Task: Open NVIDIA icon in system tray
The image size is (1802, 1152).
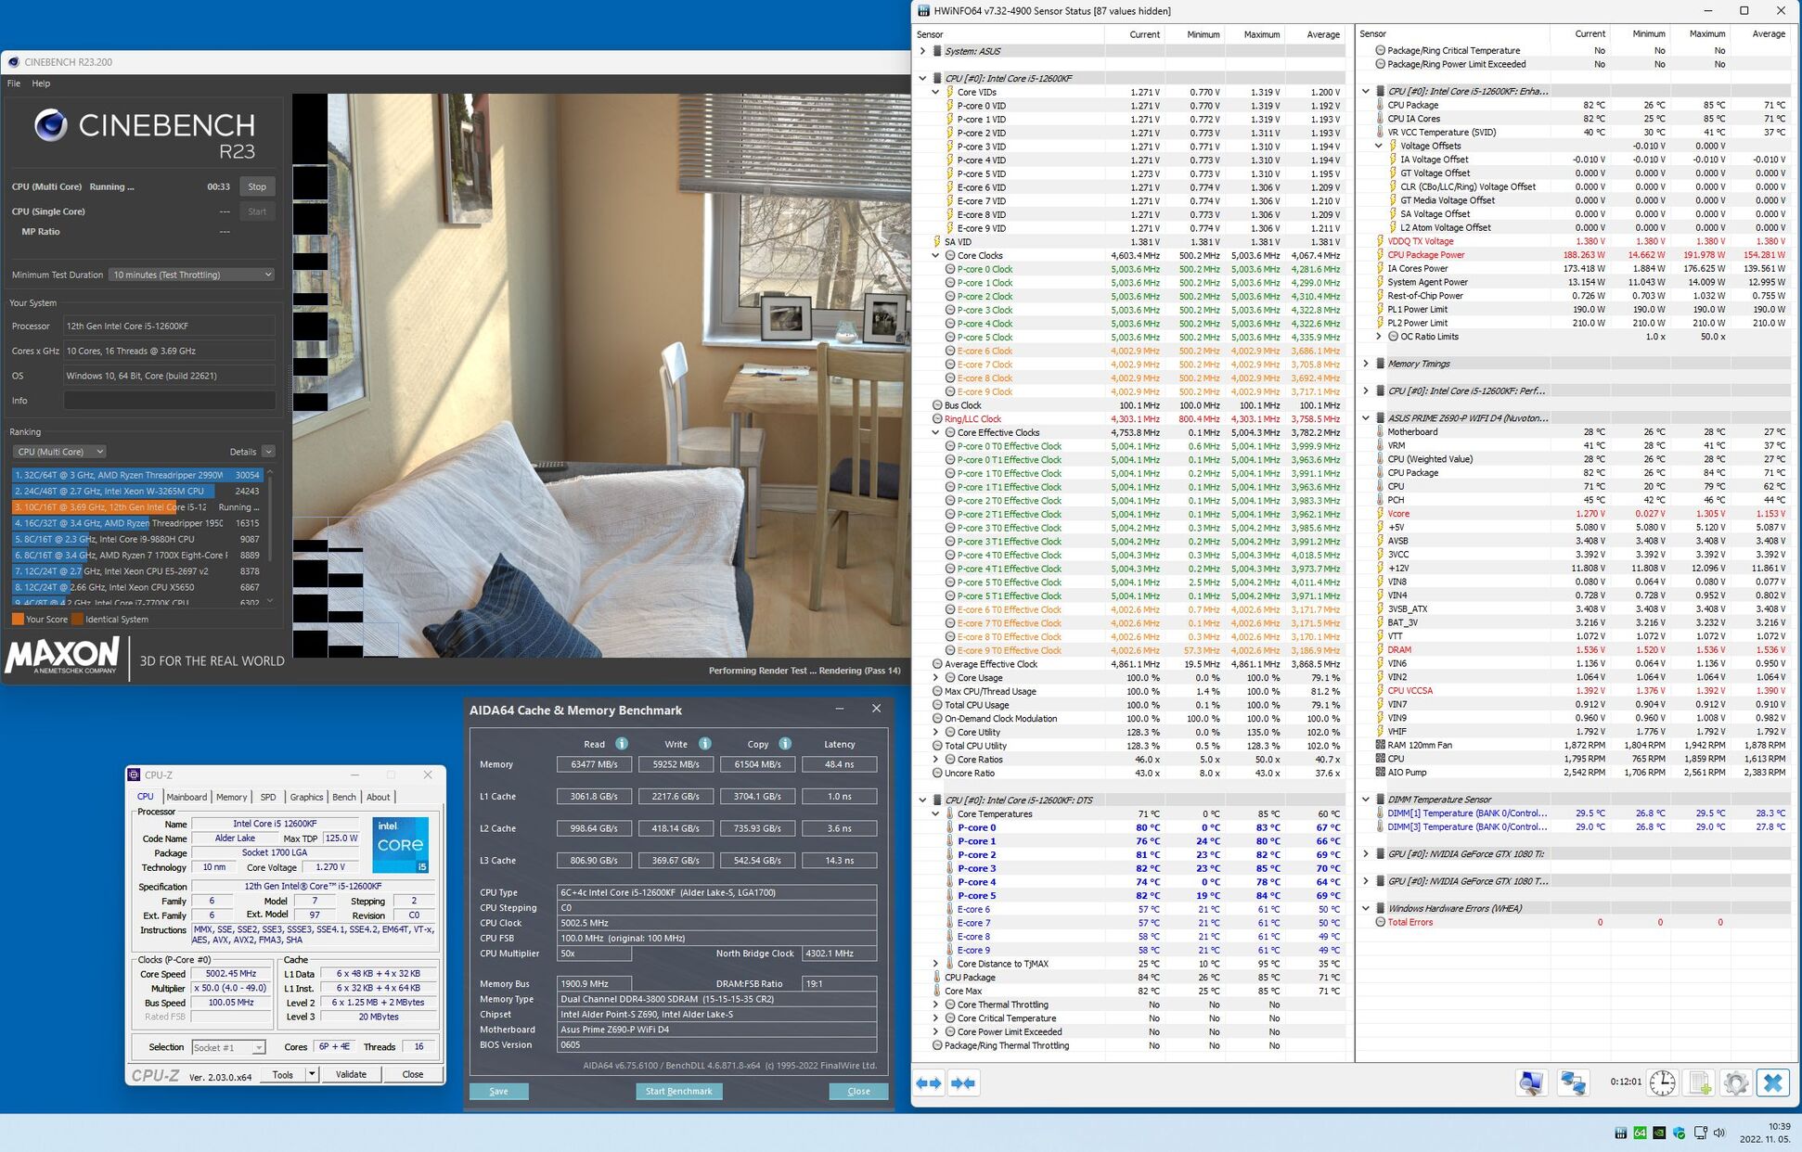Action: click(1659, 1133)
